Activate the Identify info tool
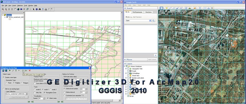The width and height of the screenshot is (246, 104). click(x=37, y=9)
